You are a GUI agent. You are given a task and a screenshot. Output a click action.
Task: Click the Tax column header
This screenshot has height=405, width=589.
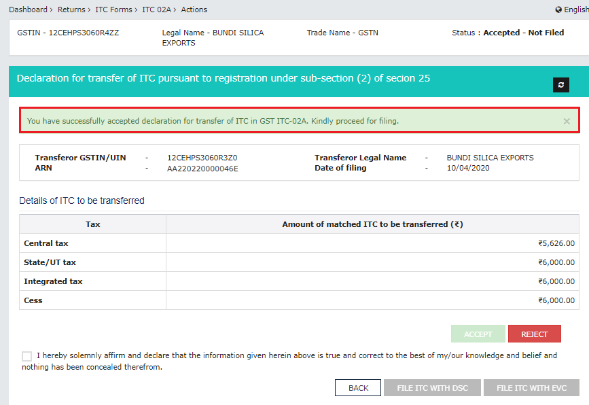[93, 224]
